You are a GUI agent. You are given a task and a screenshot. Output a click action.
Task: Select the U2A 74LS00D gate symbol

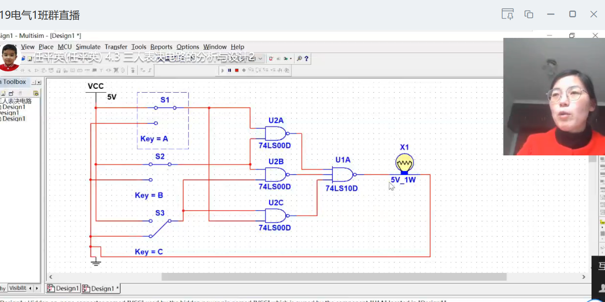pos(276,133)
